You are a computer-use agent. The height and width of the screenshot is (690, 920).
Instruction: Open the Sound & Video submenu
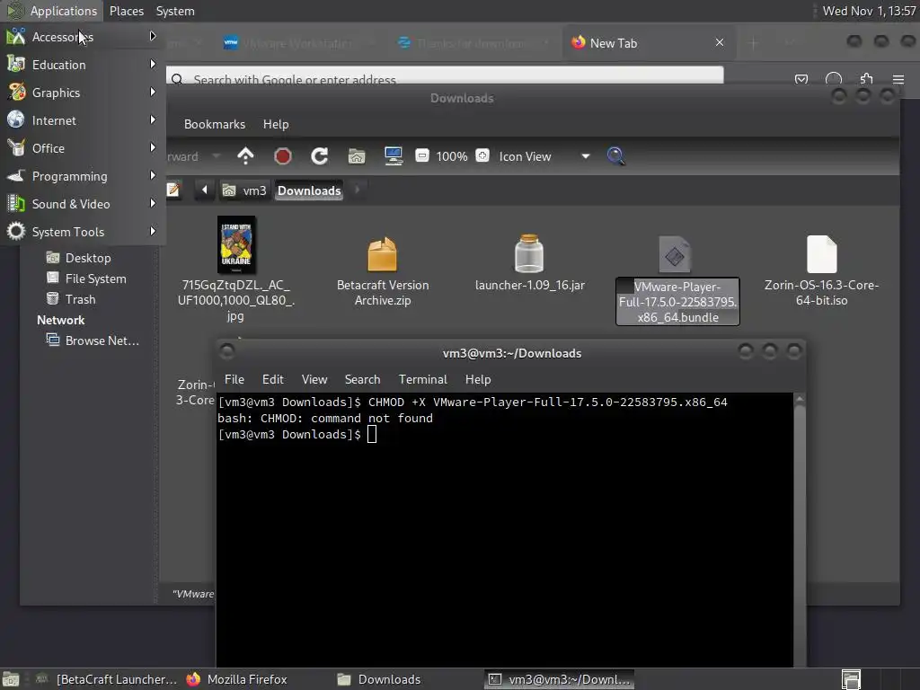coord(82,204)
